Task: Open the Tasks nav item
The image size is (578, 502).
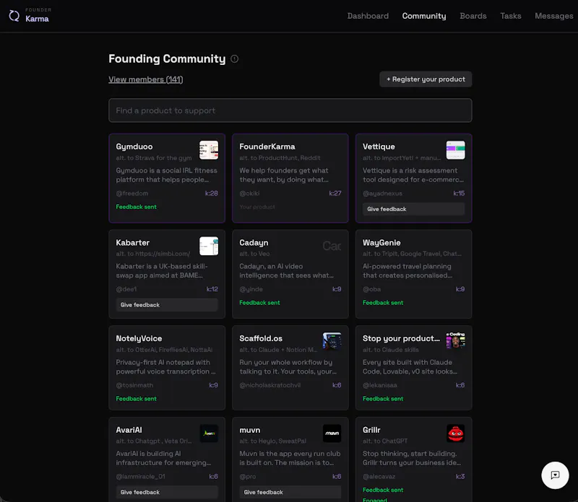Action: click(511, 16)
